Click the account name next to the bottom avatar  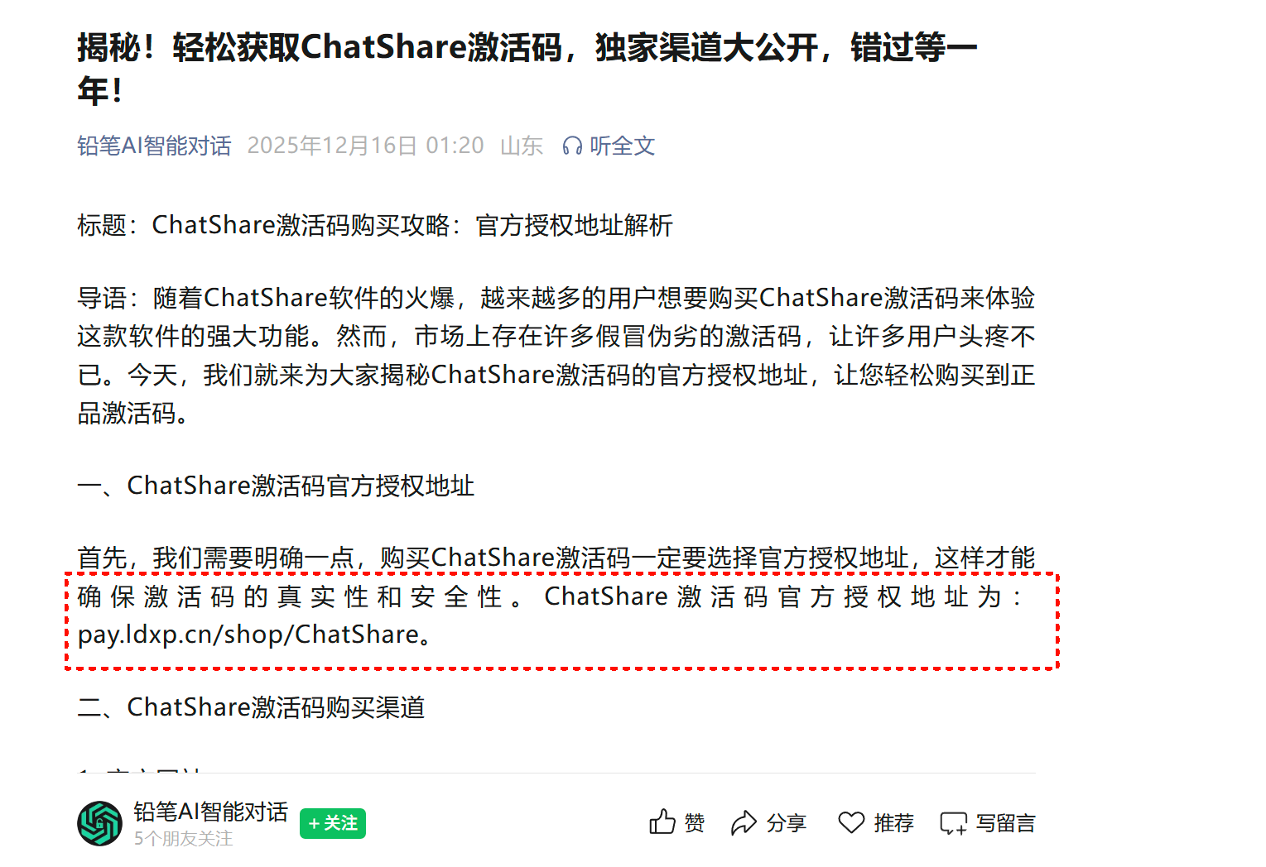click(211, 812)
